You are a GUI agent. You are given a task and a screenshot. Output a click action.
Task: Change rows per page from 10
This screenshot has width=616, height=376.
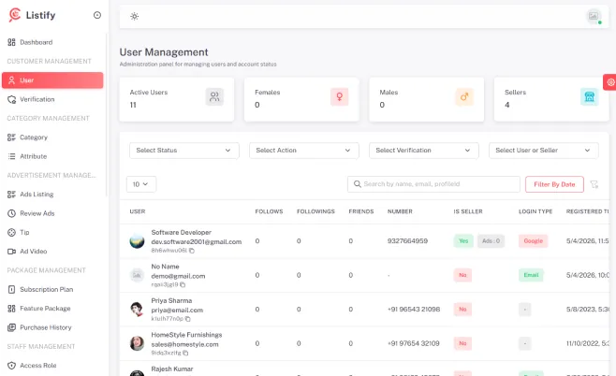click(x=141, y=184)
